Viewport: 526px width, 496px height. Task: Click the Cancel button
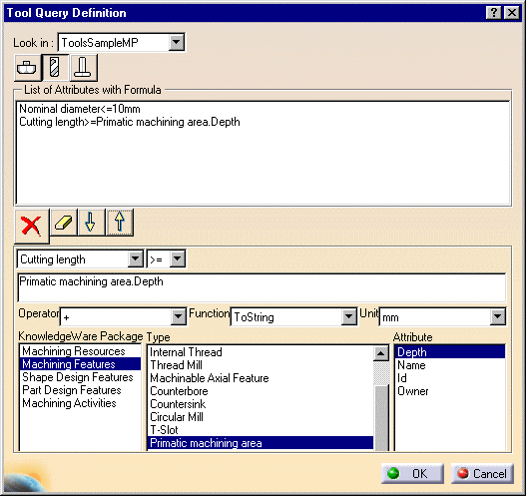point(482,473)
